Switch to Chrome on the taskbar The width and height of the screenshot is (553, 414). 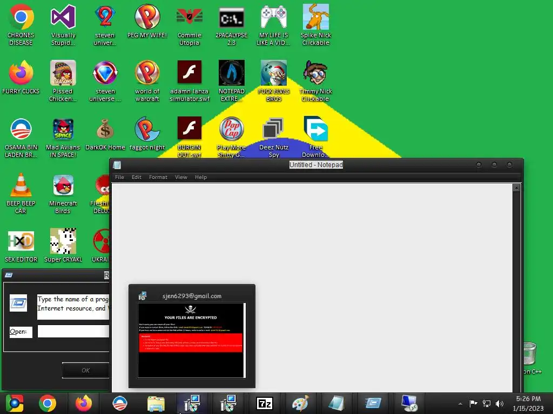[x=48, y=403]
